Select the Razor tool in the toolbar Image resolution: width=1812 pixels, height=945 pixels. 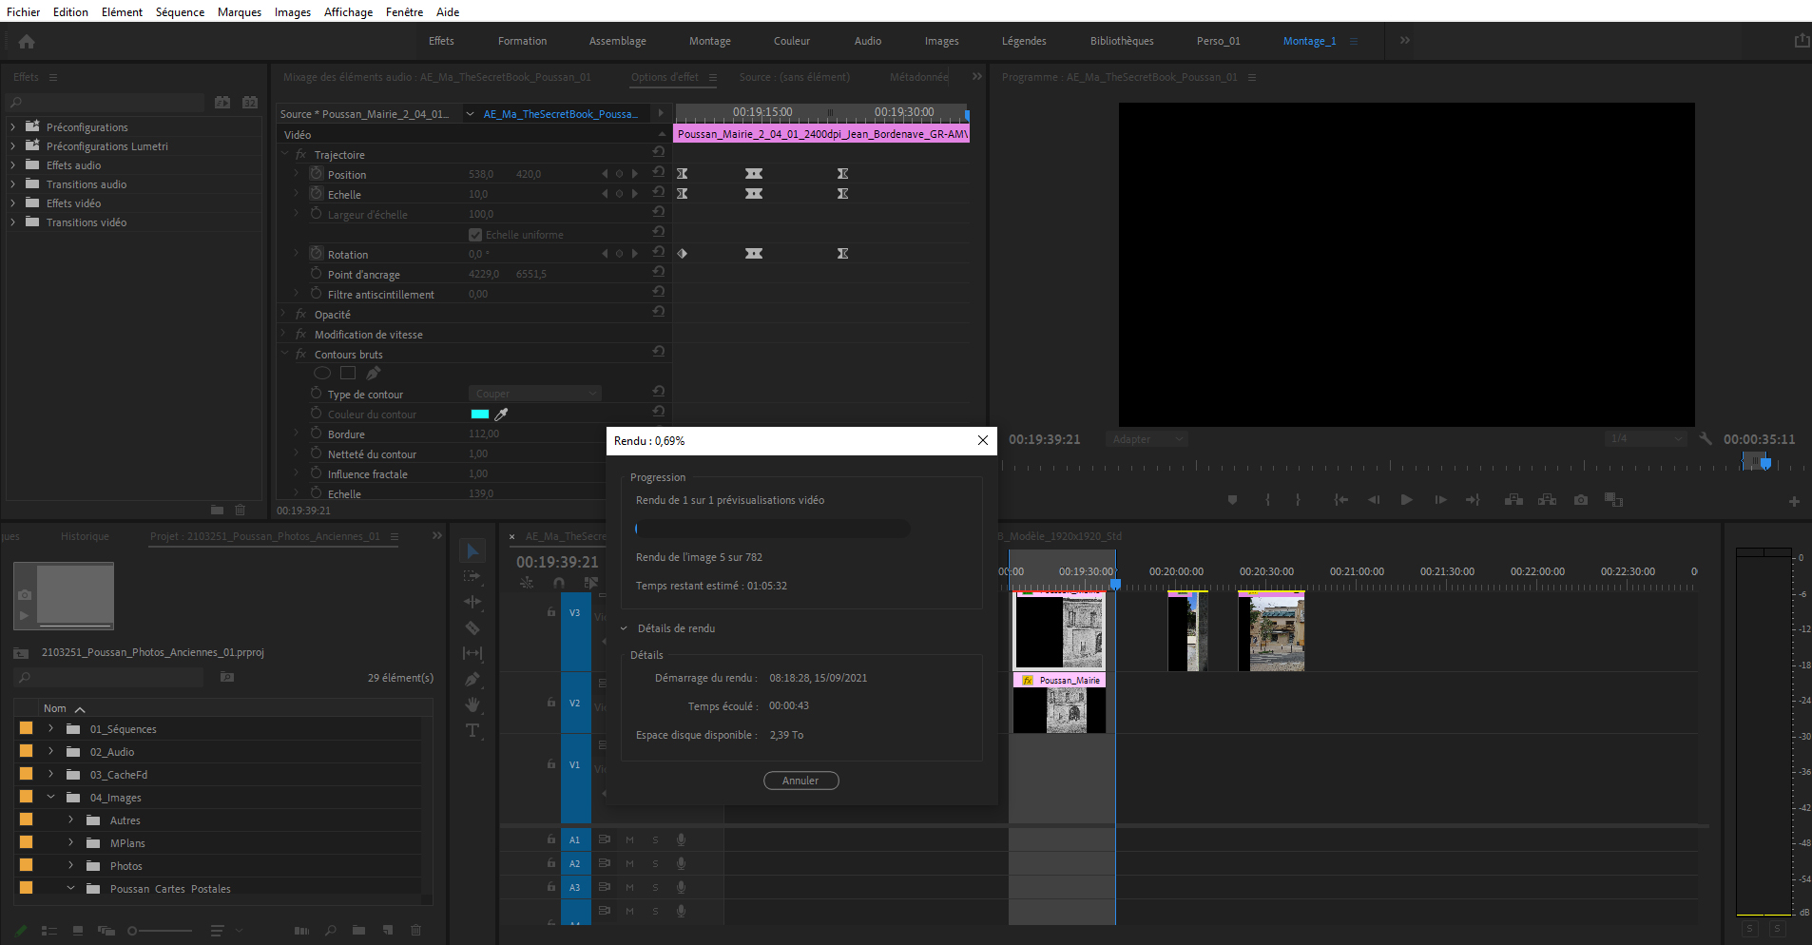tap(472, 627)
